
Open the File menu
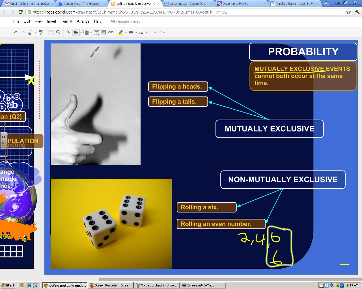tap(16, 21)
